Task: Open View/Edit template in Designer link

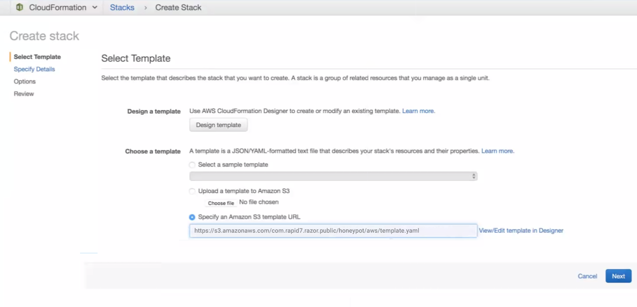Action: click(x=521, y=231)
